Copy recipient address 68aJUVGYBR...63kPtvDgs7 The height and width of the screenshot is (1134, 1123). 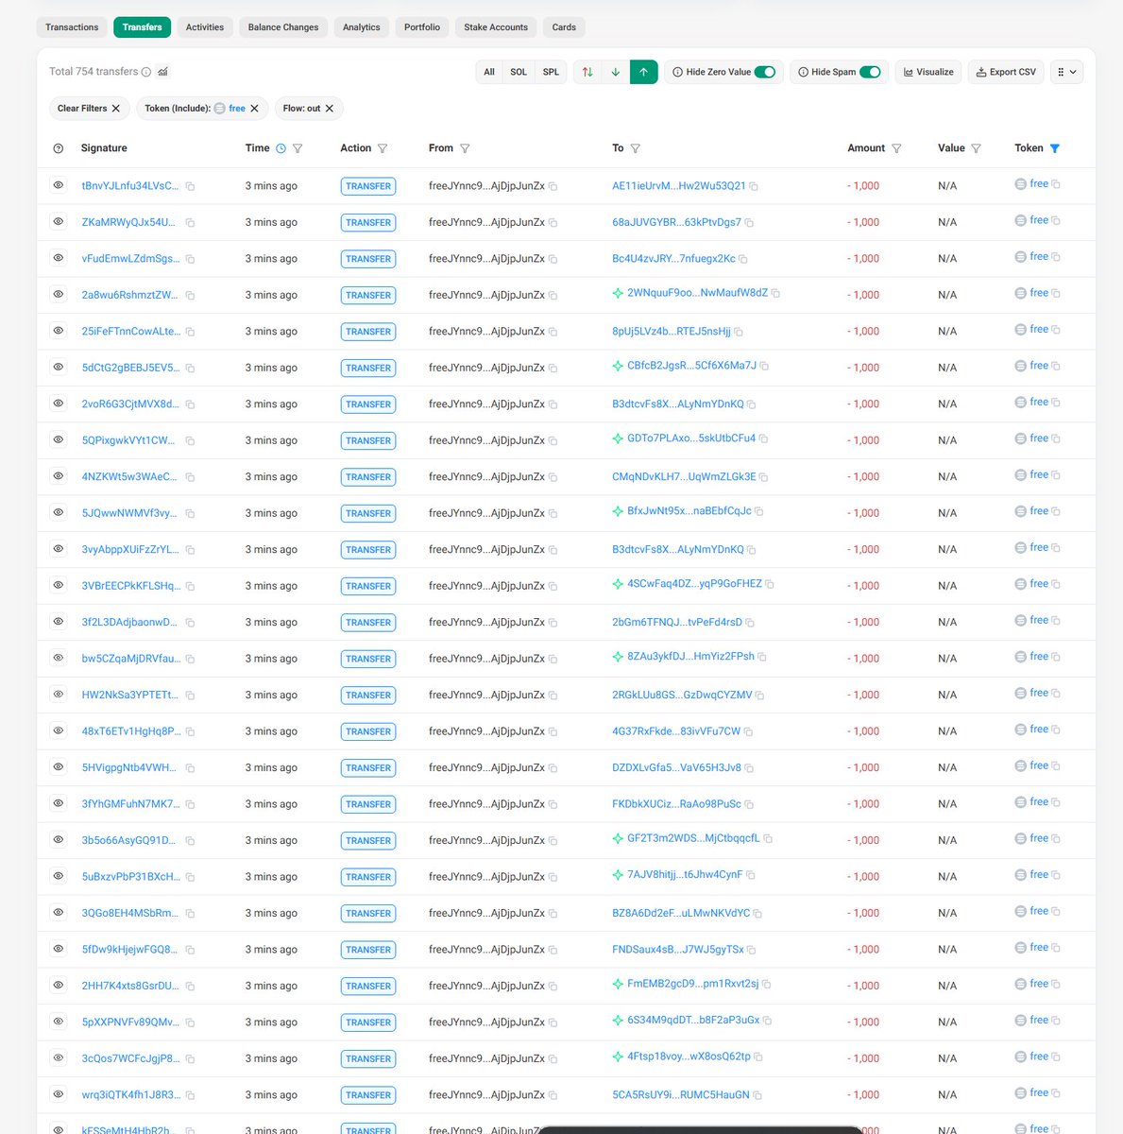749,223
